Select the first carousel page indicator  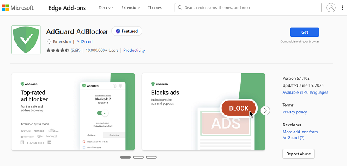tap(125, 157)
